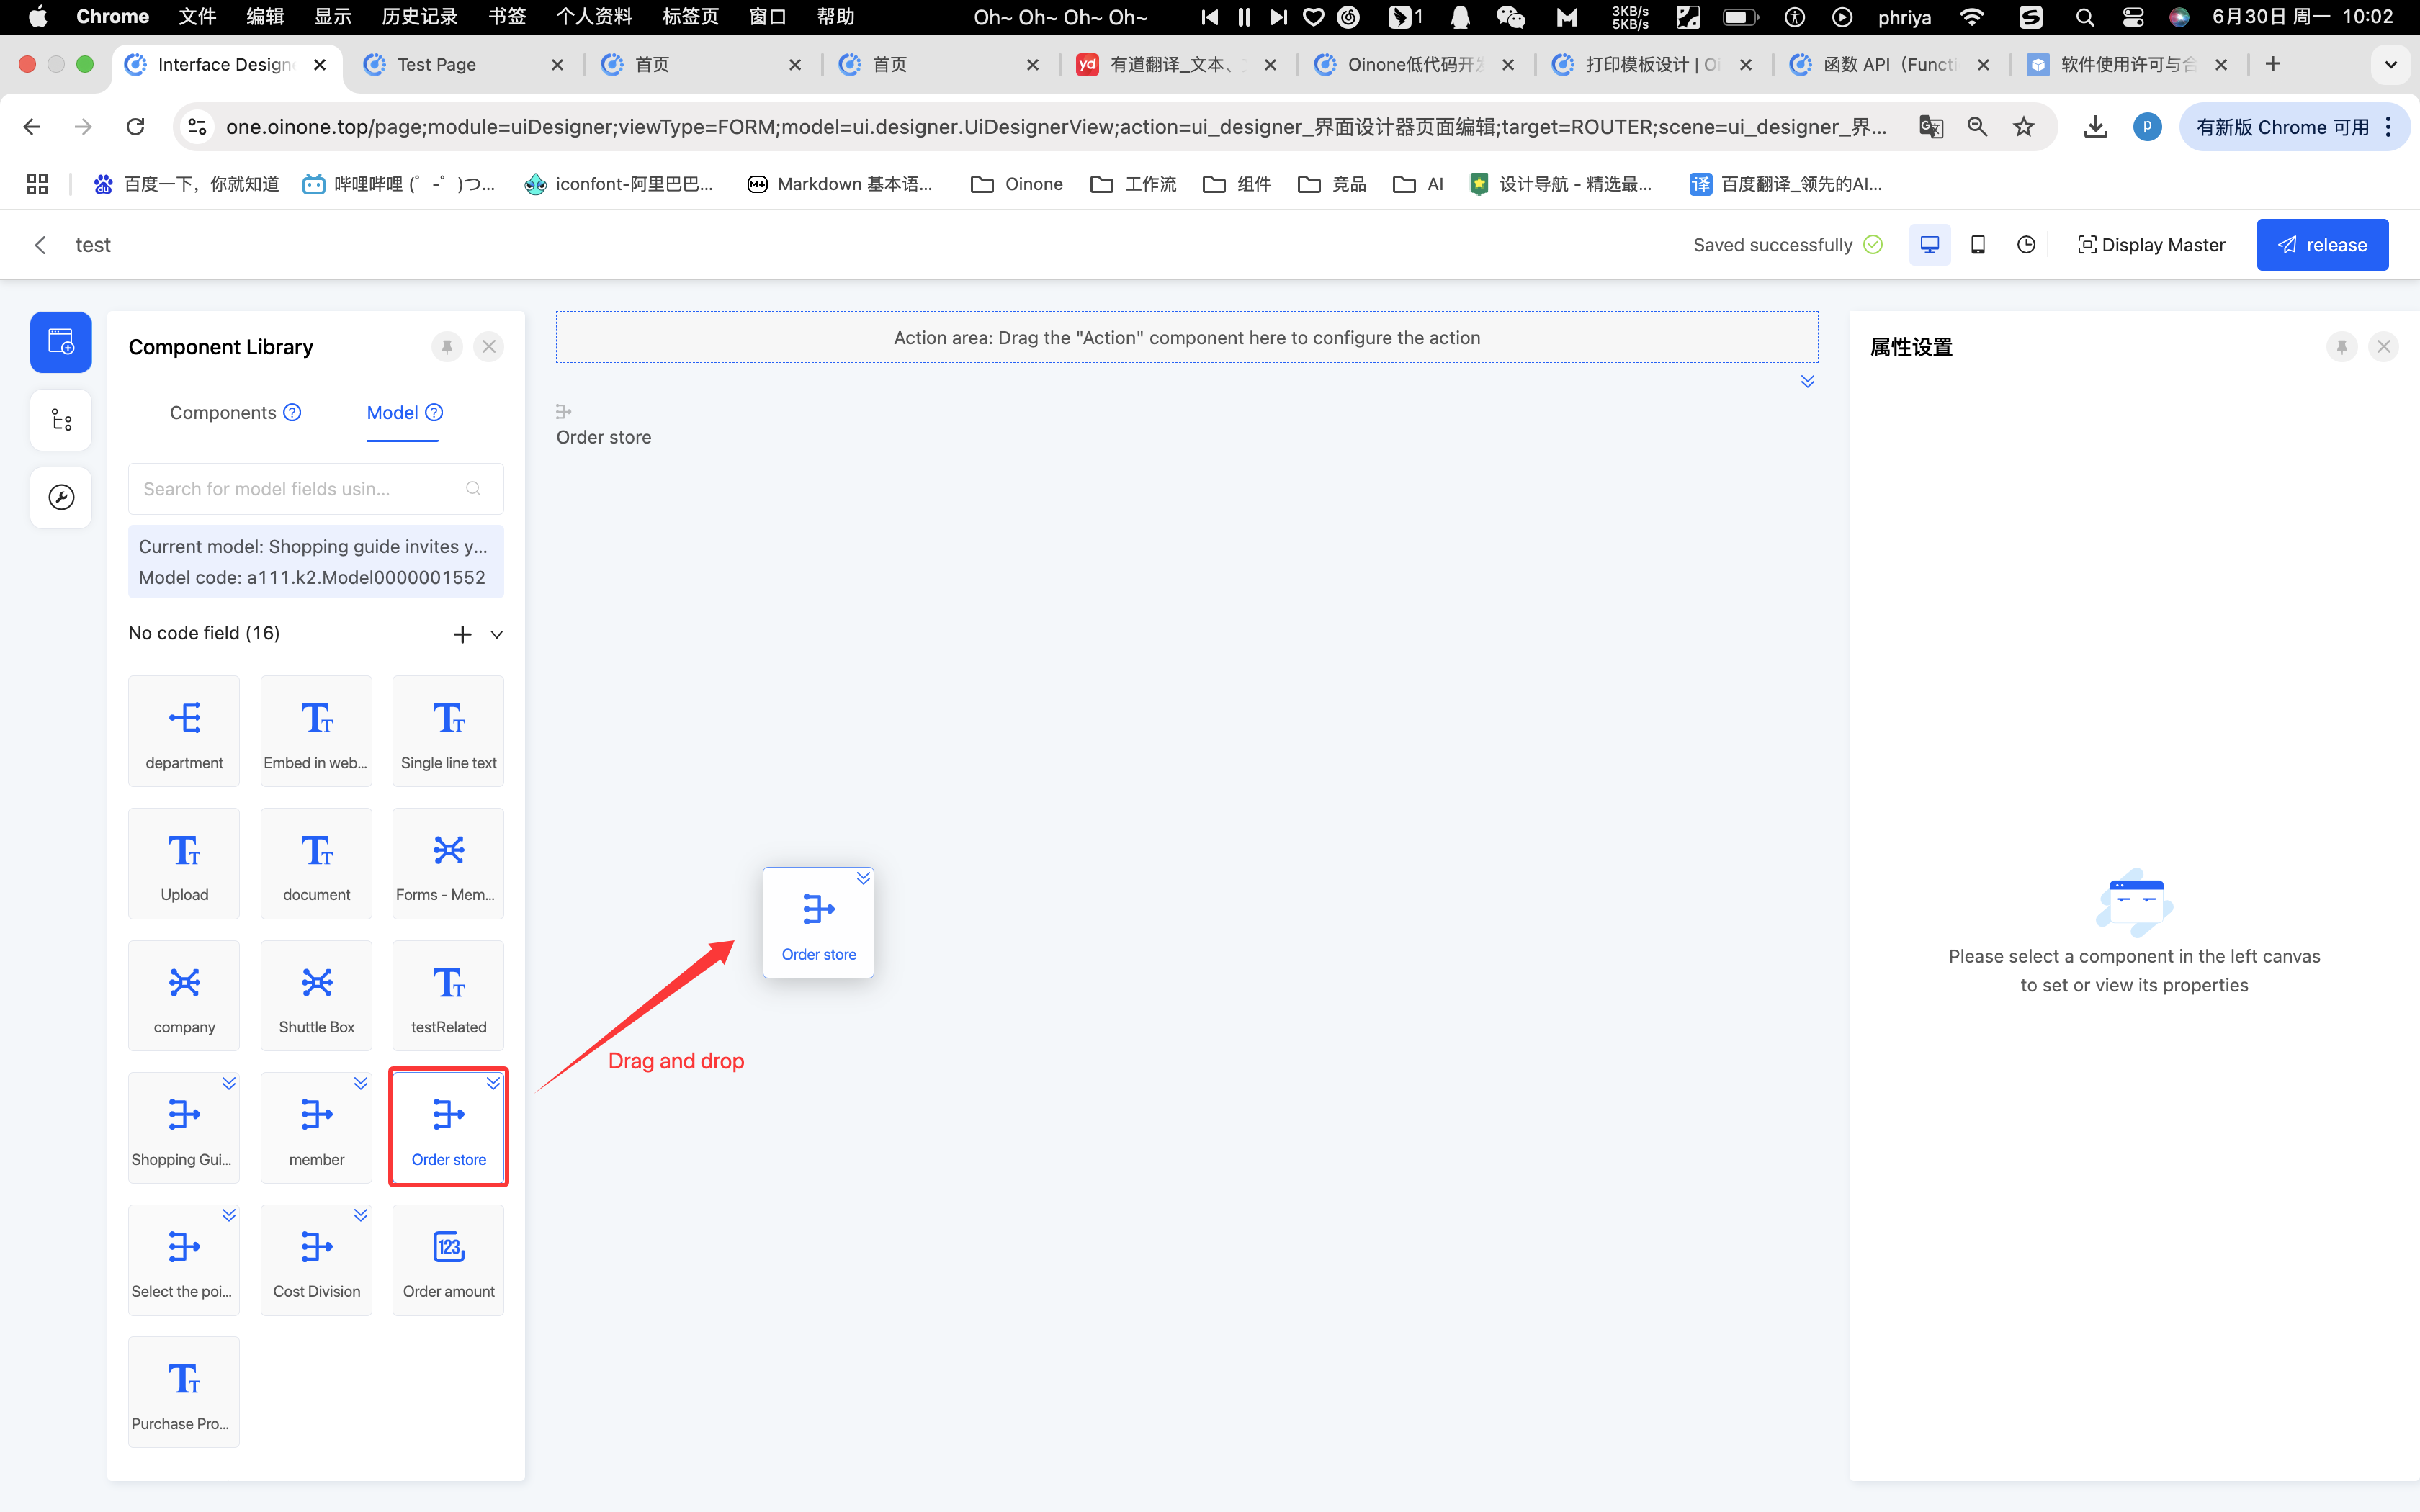This screenshot has width=2420, height=1512.
Task: Open the Test Page browser tab
Action: pyautogui.click(x=437, y=64)
